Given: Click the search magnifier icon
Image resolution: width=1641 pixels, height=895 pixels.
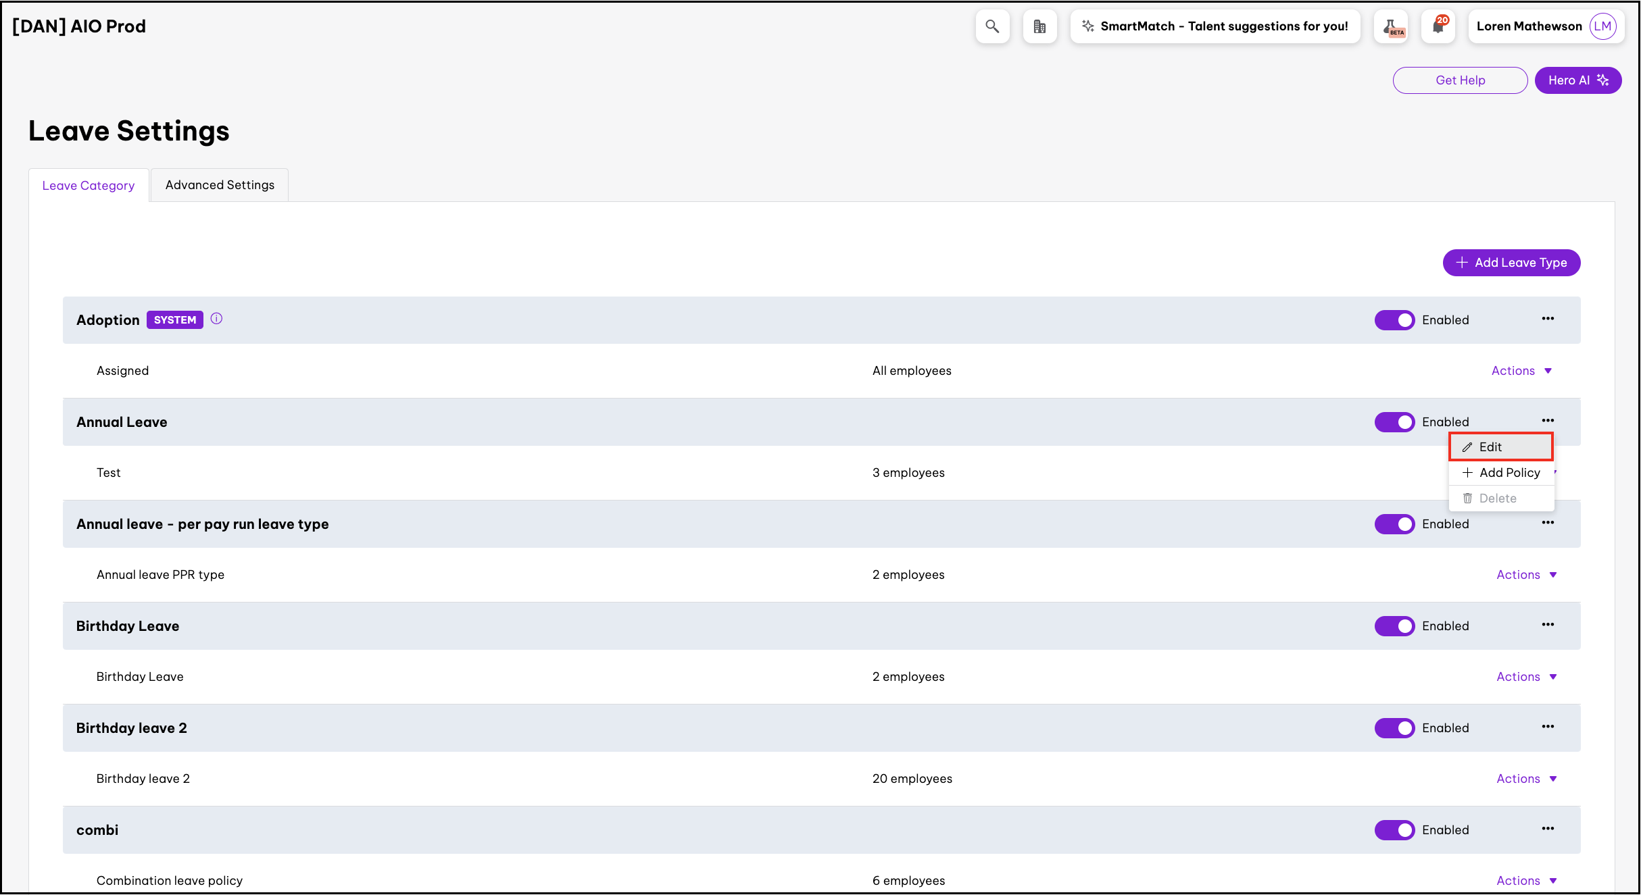Looking at the screenshot, I should point(992,26).
